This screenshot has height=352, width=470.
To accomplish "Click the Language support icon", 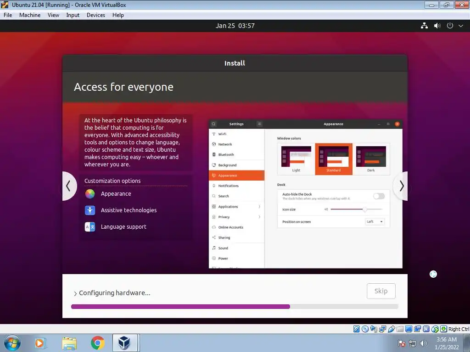I will (x=90, y=227).
